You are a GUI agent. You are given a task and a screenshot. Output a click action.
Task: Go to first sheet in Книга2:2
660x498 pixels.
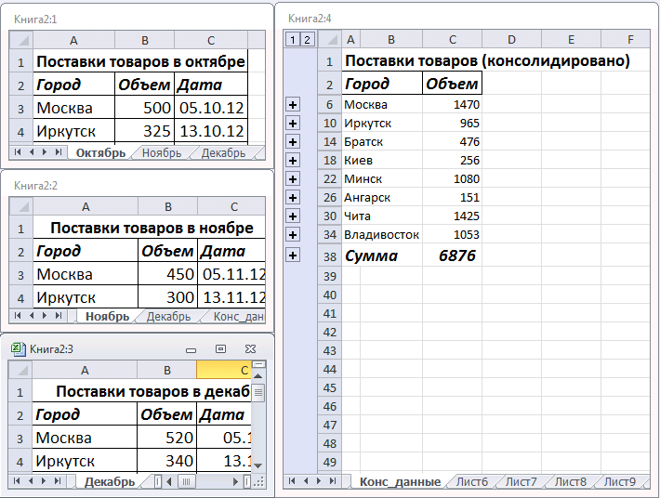click(18, 316)
